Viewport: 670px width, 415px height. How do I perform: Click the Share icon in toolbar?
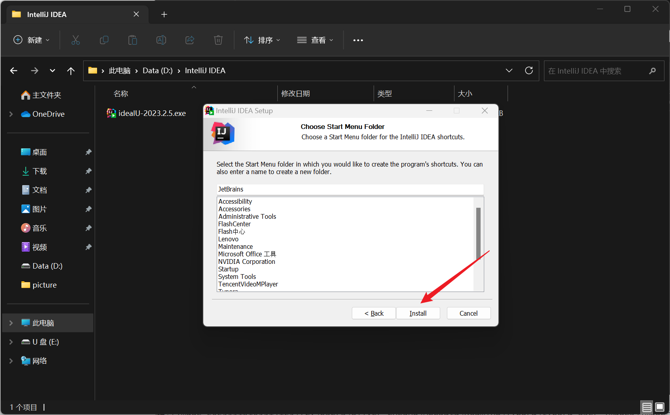coord(190,40)
